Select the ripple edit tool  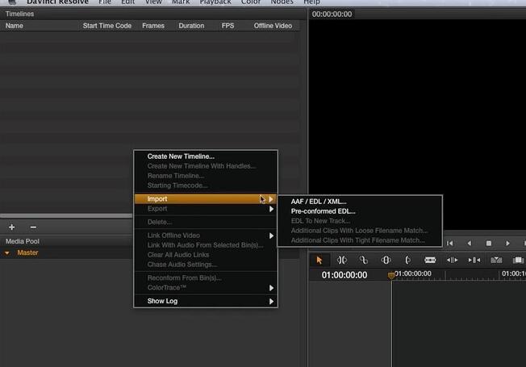(x=342, y=260)
